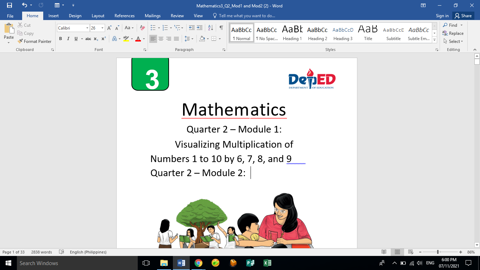Decrease paragraph indent
Image resolution: width=480 pixels, height=270 pixels.
point(192,28)
